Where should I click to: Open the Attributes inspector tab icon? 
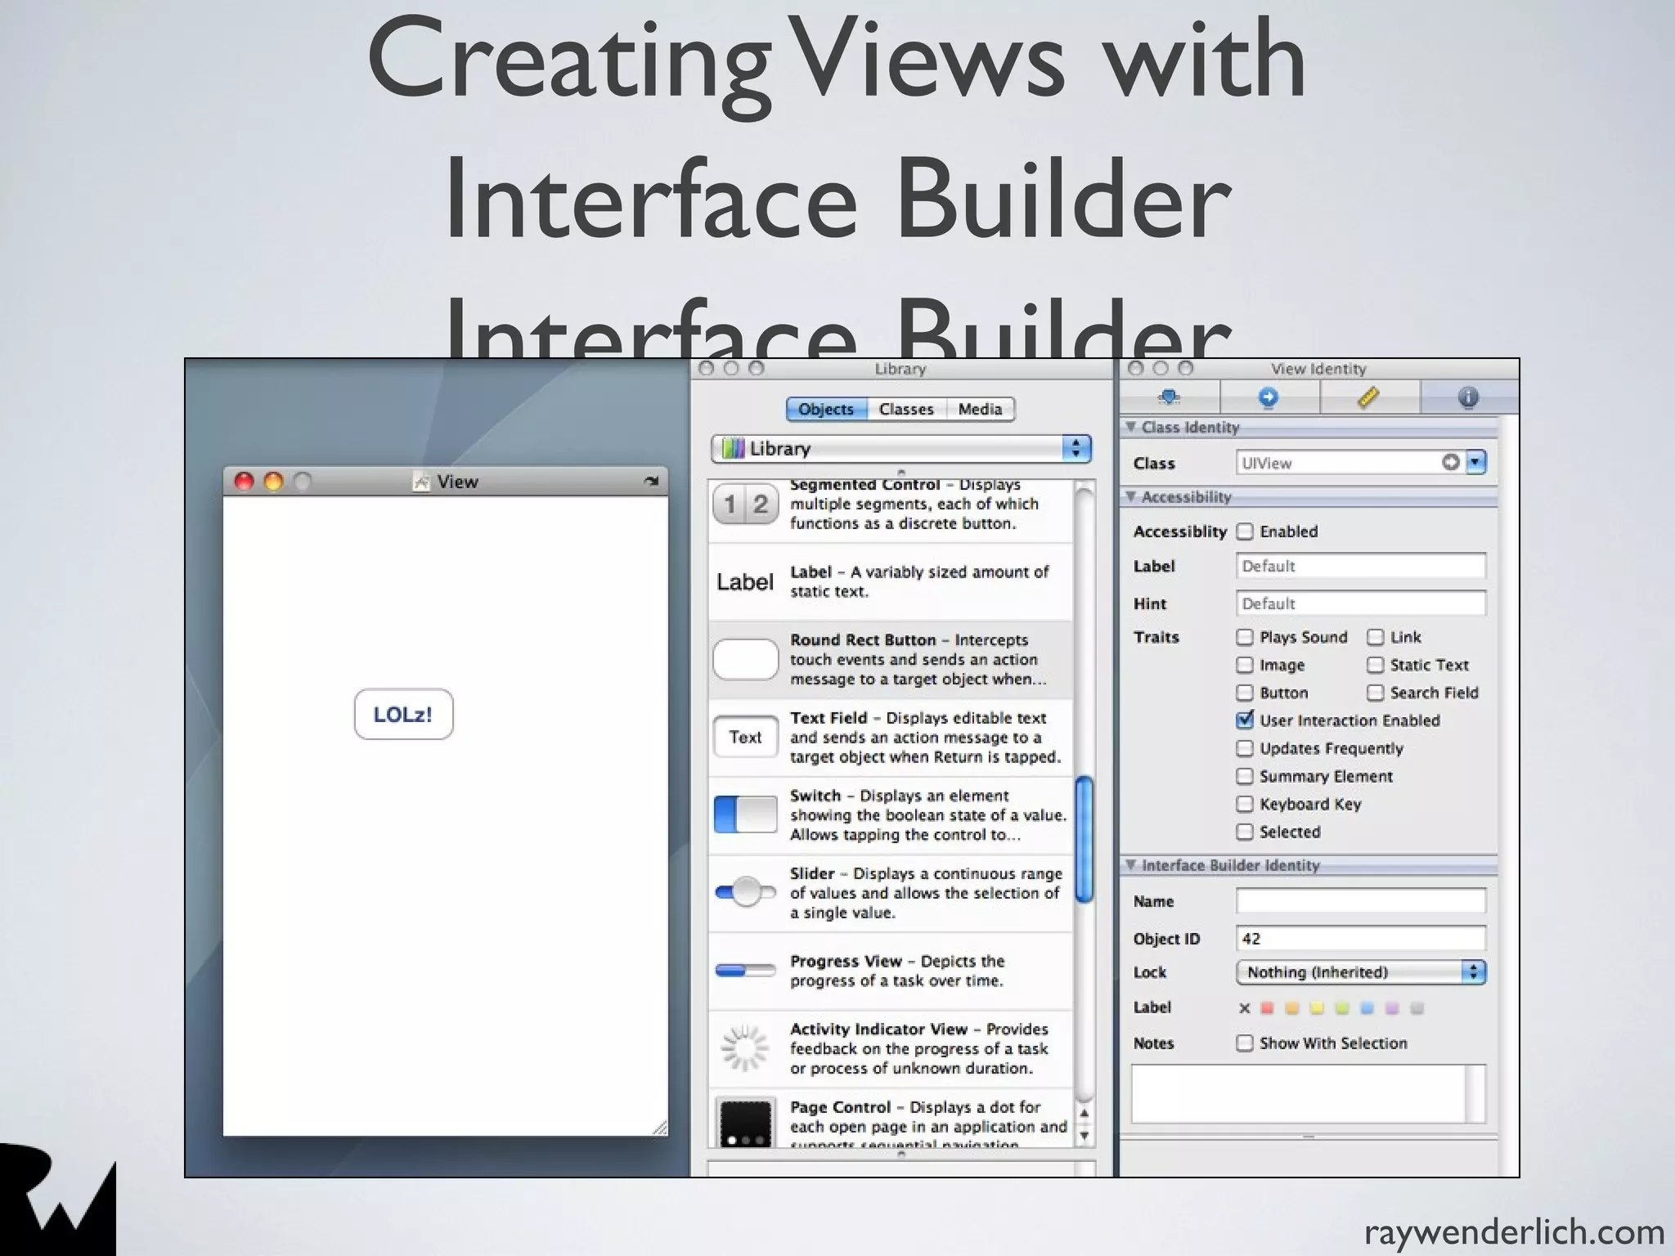coord(1170,397)
